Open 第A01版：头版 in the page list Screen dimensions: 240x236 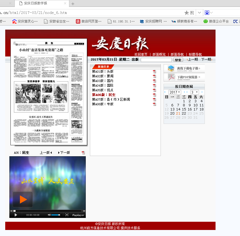click(103, 72)
